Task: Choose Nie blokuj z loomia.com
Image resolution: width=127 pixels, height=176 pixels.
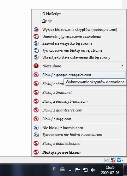Action: (79, 128)
